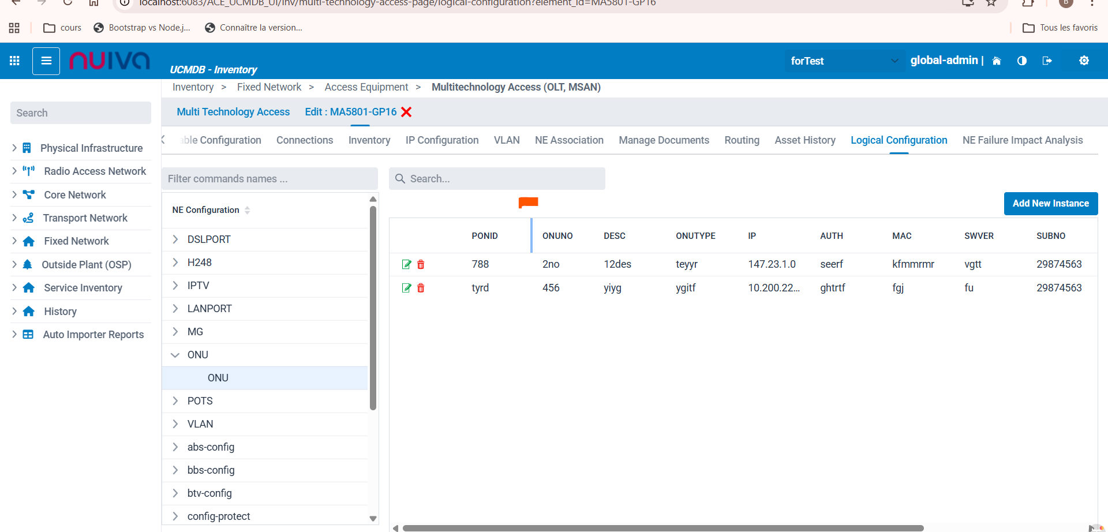Image resolution: width=1108 pixels, height=532 pixels.
Task: Toggle the hamburger sidebar menu button
Action: (x=46, y=61)
